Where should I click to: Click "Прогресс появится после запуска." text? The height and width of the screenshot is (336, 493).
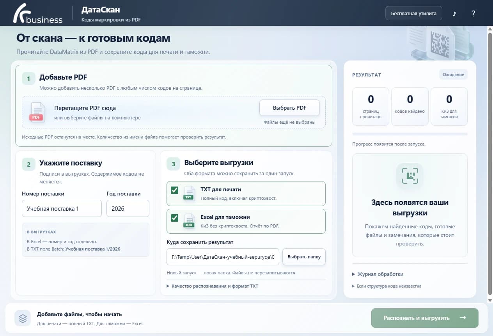point(389,144)
